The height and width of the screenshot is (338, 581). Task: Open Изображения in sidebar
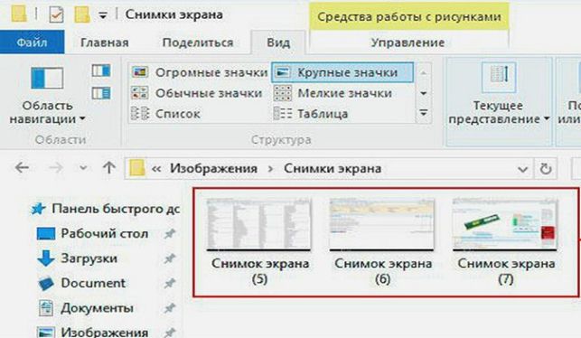(x=93, y=332)
